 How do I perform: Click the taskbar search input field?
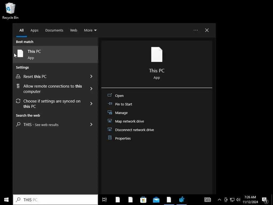[55, 200]
